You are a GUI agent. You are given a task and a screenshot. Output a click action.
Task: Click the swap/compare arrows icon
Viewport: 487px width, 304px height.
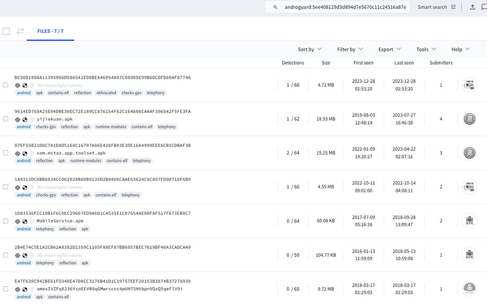tap(20, 31)
